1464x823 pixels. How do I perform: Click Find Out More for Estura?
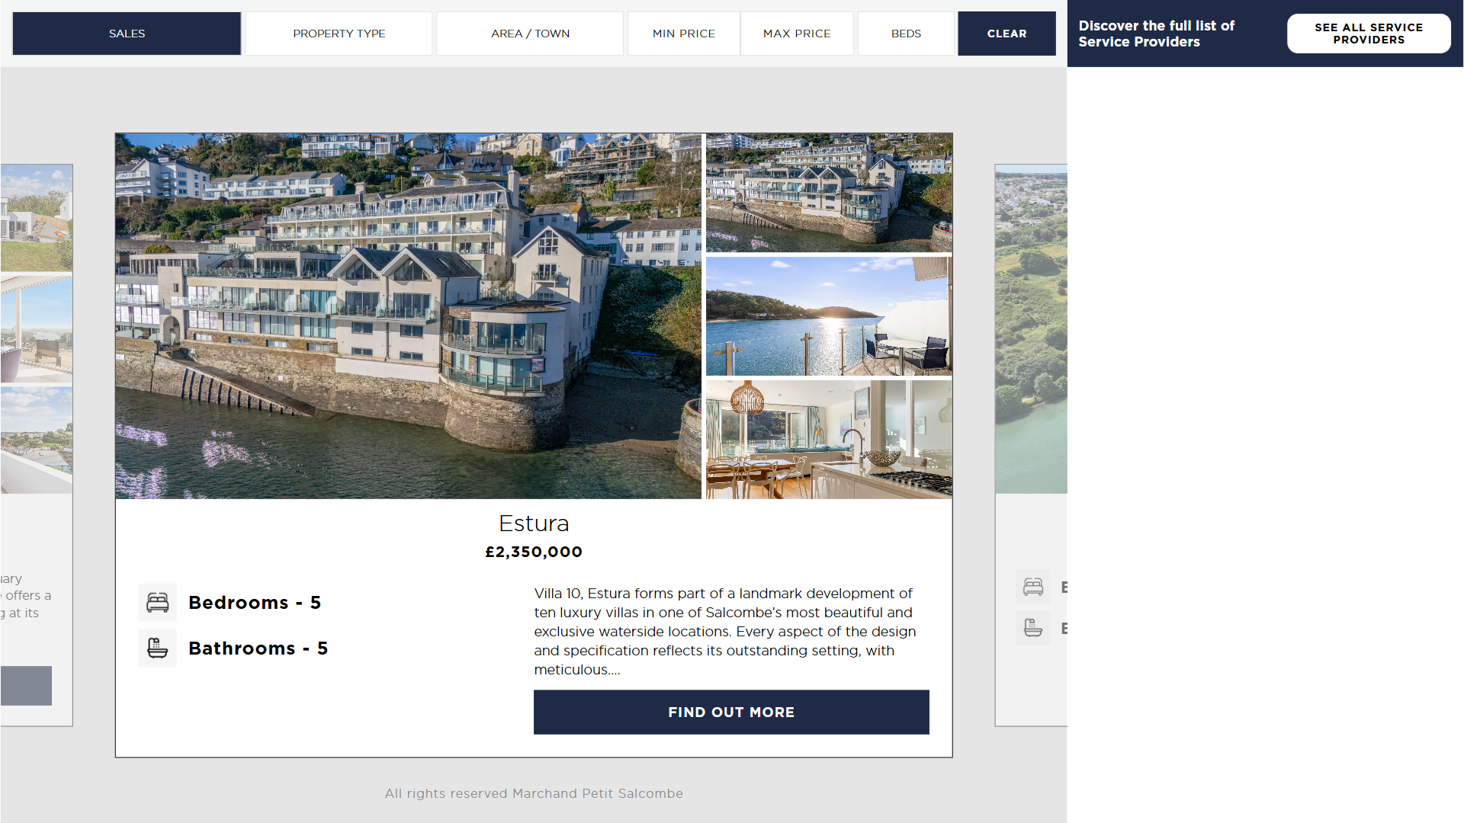pos(731,713)
